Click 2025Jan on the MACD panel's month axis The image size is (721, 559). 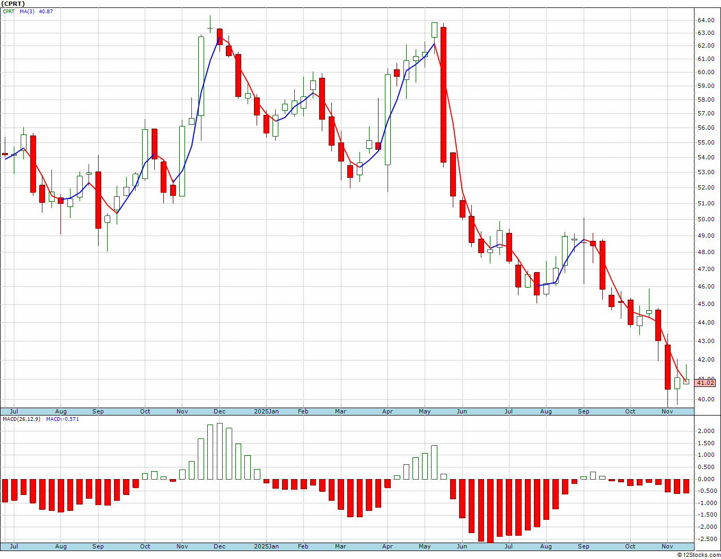(x=266, y=546)
